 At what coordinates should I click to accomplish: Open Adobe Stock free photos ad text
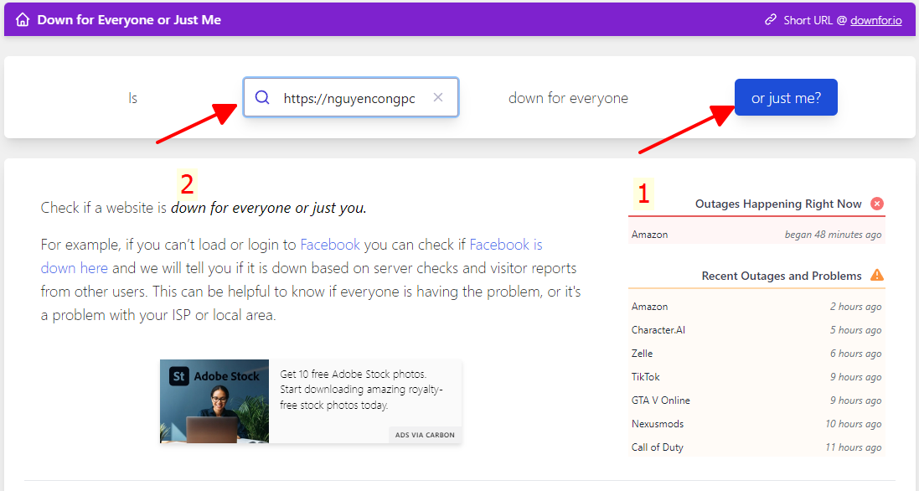coord(361,390)
